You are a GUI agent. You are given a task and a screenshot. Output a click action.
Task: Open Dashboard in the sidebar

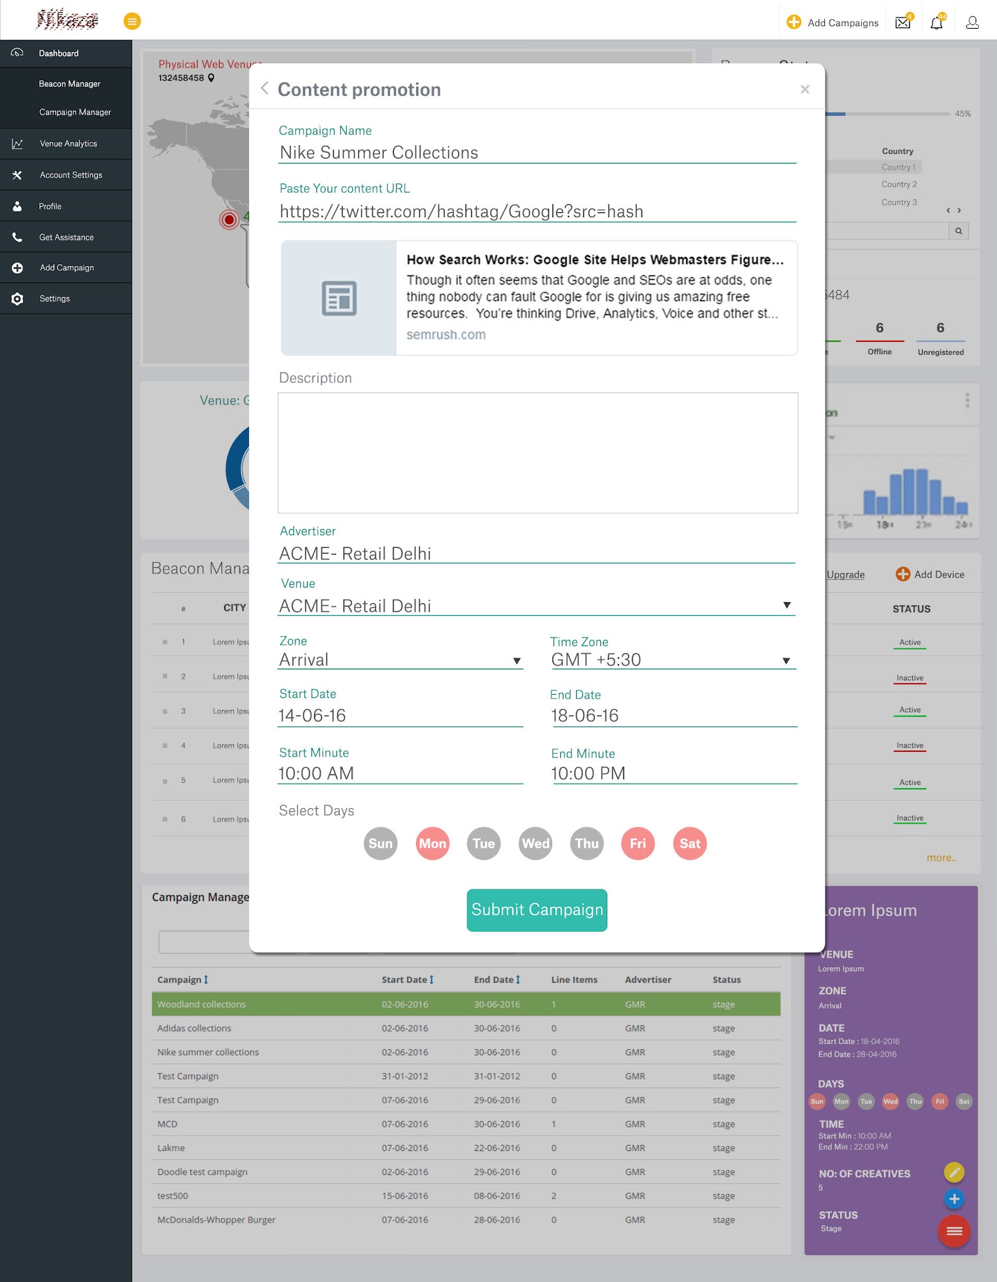click(x=66, y=53)
